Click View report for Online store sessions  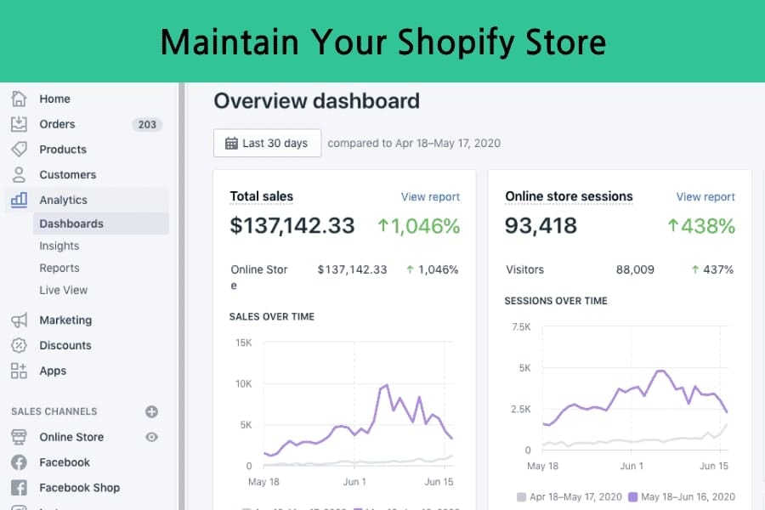(705, 196)
